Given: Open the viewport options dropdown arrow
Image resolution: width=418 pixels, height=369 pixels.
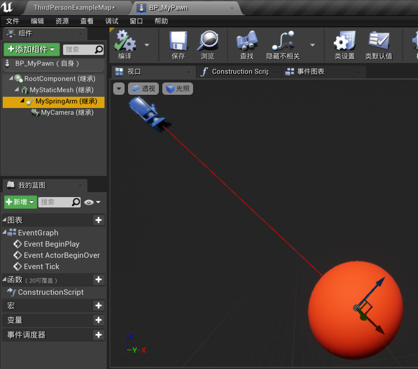Looking at the screenshot, I should tap(119, 88).
